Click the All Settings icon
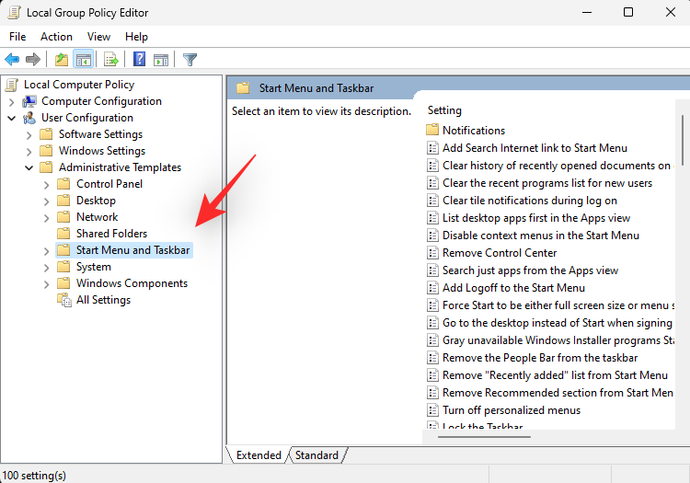 coord(64,300)
